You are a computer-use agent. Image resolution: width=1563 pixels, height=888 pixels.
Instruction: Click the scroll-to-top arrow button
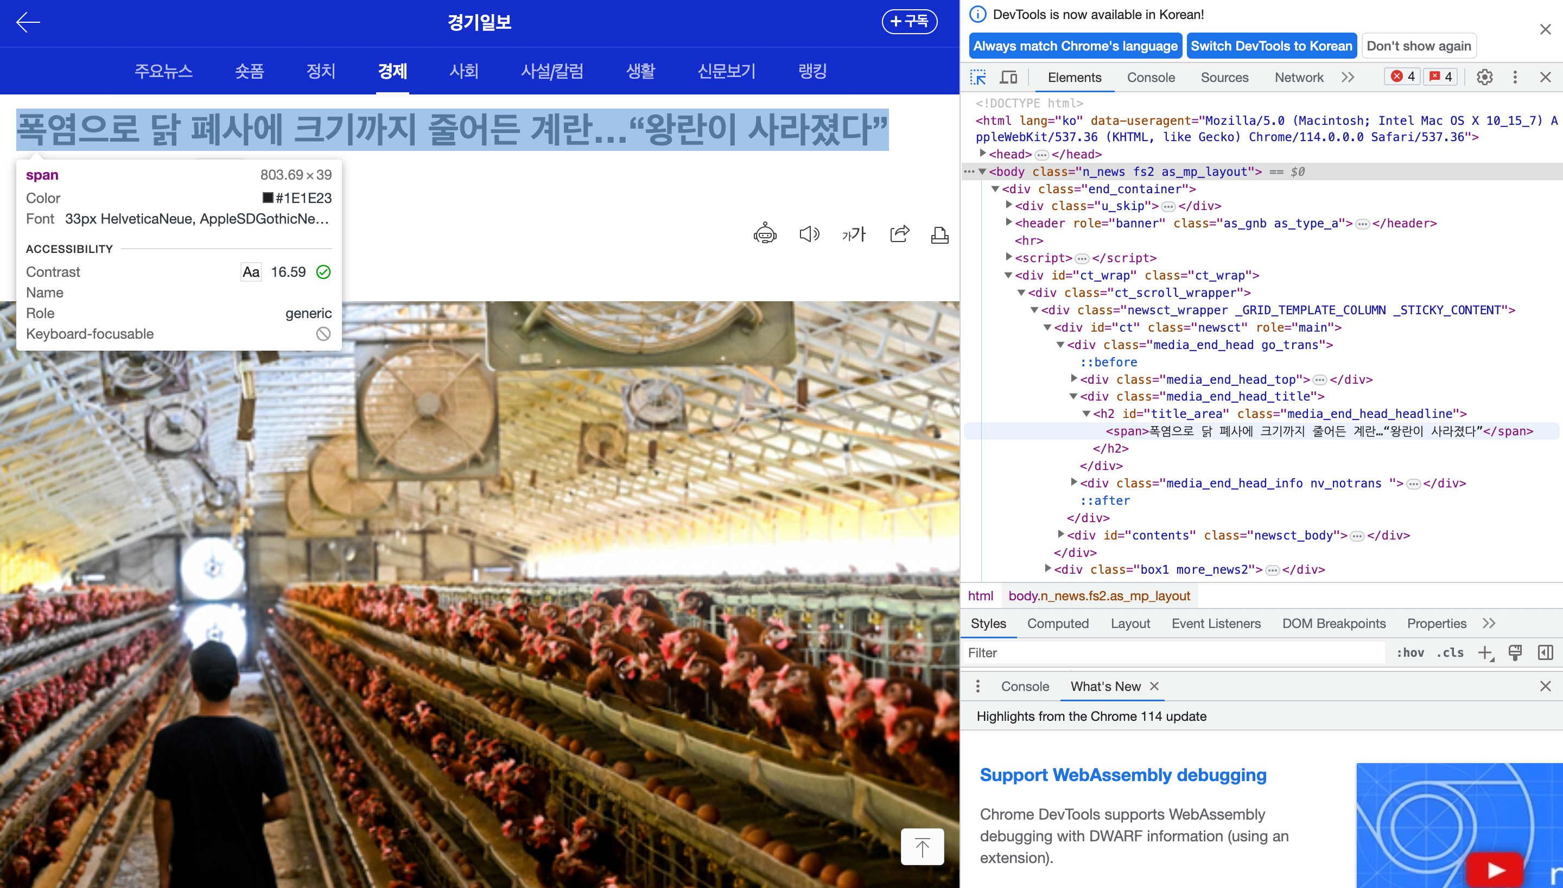coord(922,847)
